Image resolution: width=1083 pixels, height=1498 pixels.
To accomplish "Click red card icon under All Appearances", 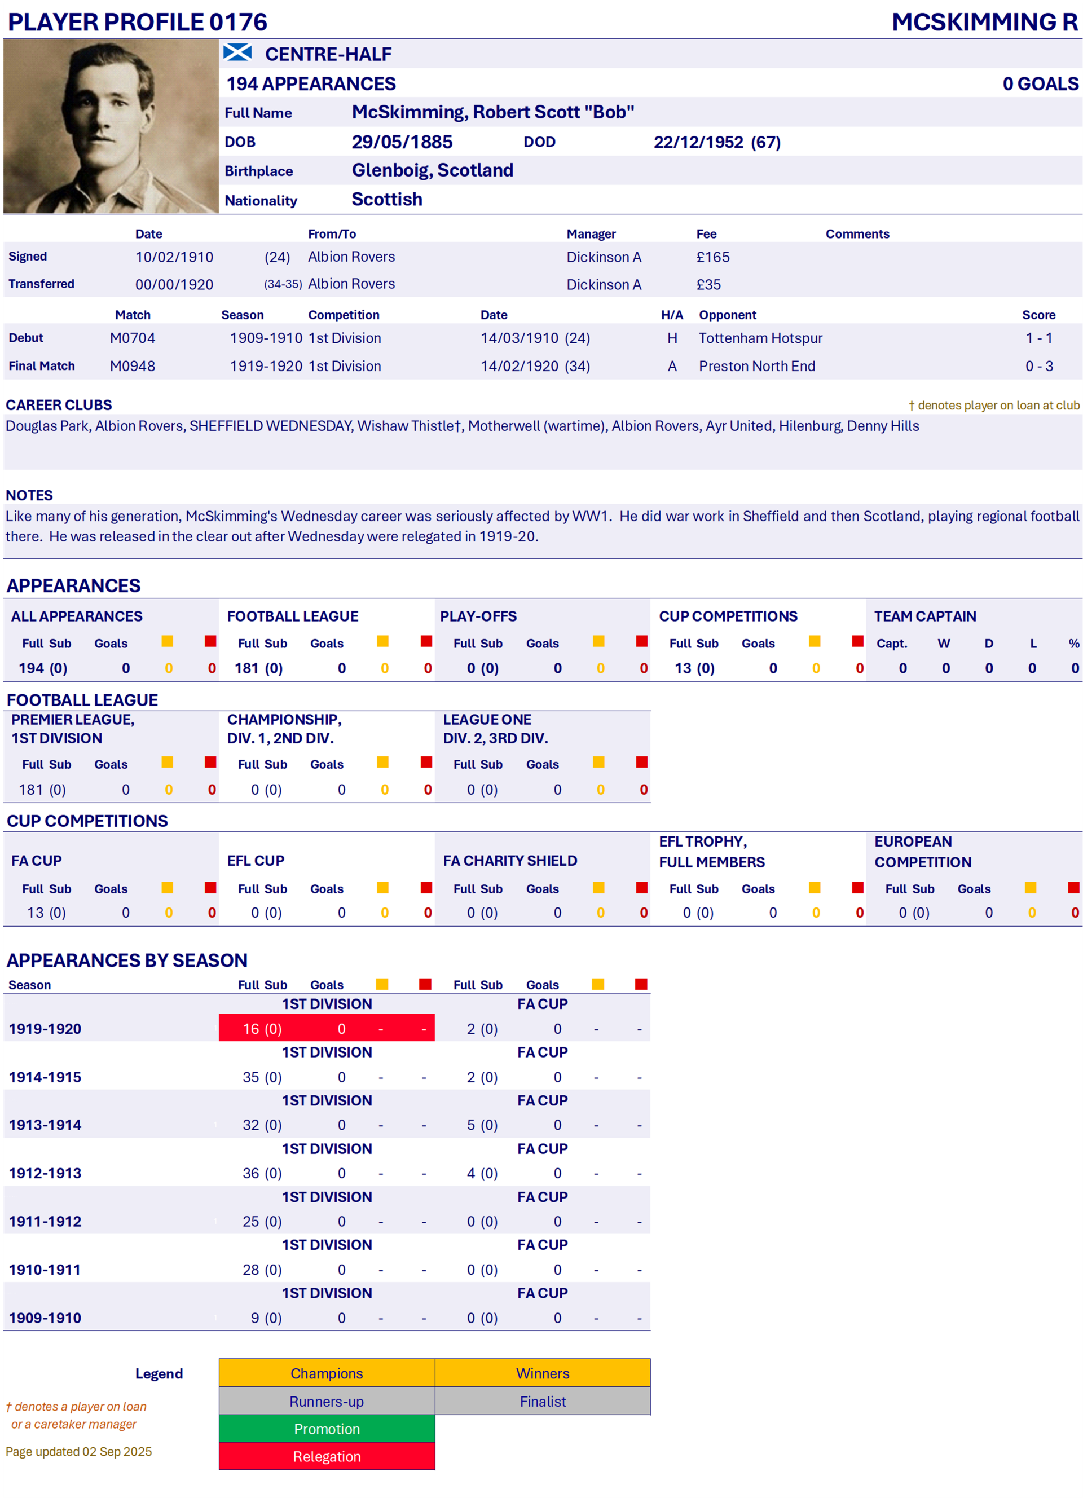I will click(210, 641).
